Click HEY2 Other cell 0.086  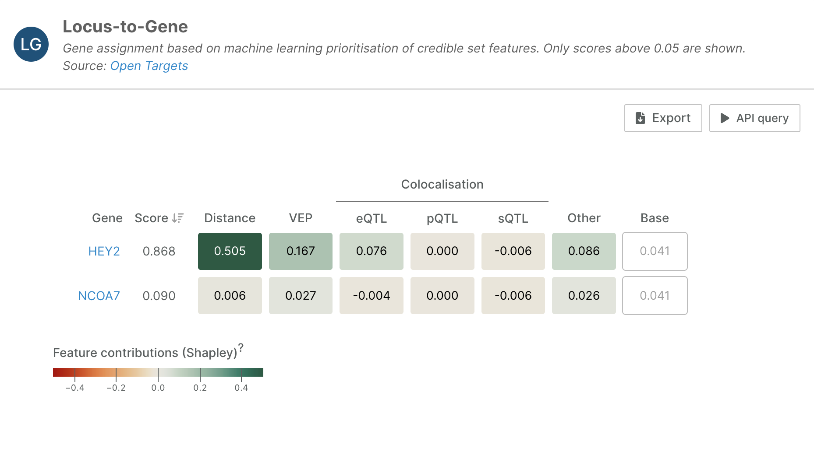(x=584, y=251)
